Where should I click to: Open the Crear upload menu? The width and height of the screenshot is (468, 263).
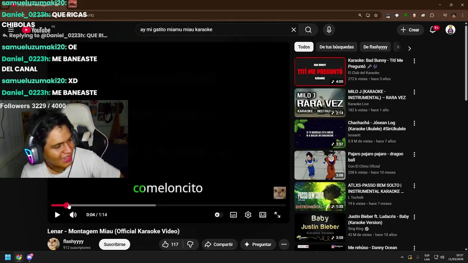(410, 30)
